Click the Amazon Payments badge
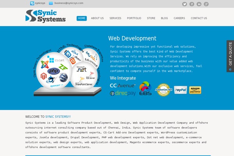 (195, 90)
